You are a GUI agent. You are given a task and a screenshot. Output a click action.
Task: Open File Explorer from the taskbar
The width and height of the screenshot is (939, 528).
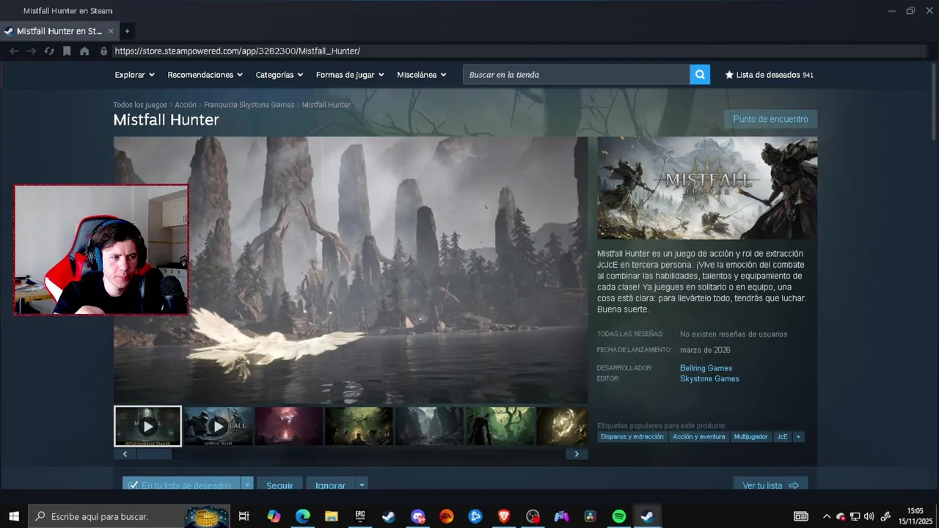click(331, 516)
